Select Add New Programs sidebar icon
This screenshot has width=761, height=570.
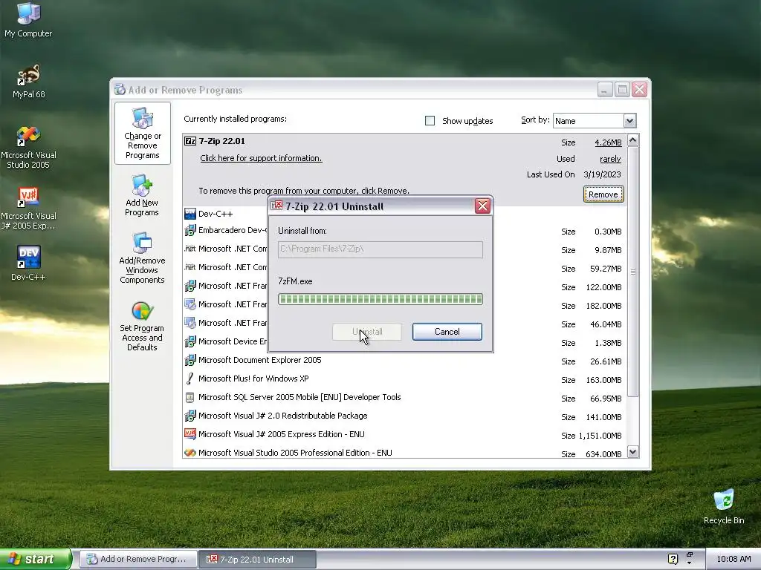(142, 195)
